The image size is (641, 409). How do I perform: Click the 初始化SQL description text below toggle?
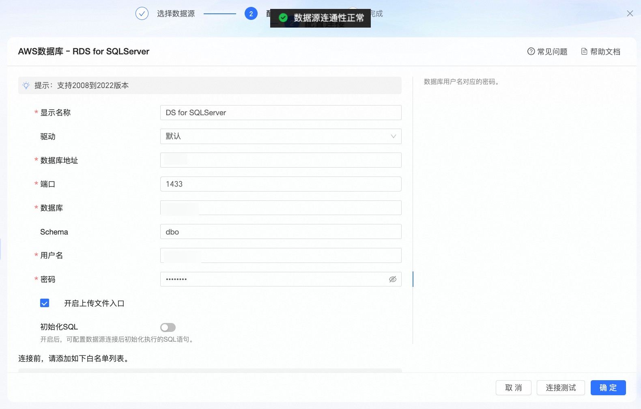tap(117, 339)
